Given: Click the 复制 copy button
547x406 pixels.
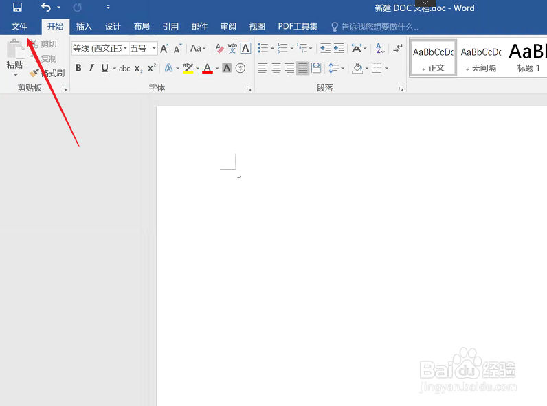Looking at the screenshot, I should [x=43, y=58].
